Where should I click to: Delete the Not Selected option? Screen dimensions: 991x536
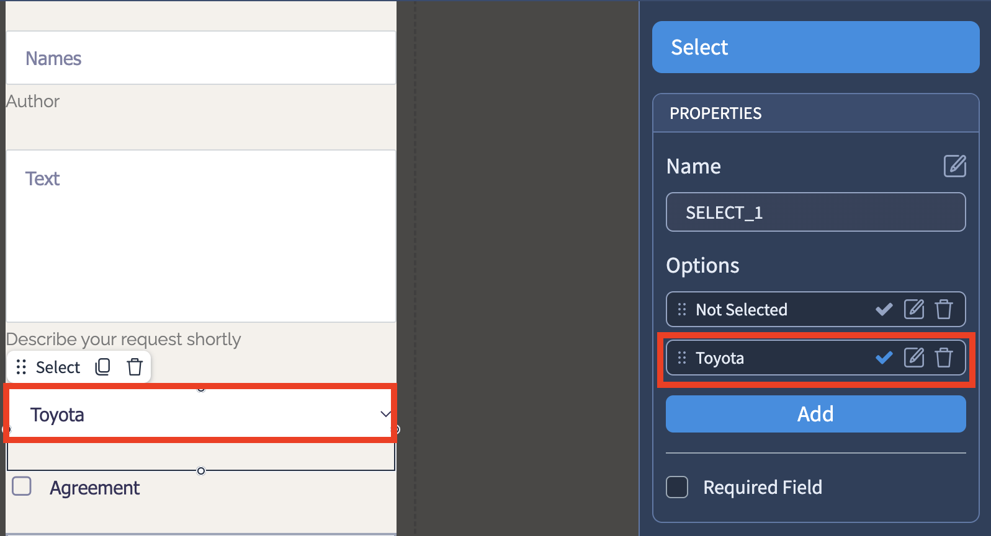pos(944,309)
